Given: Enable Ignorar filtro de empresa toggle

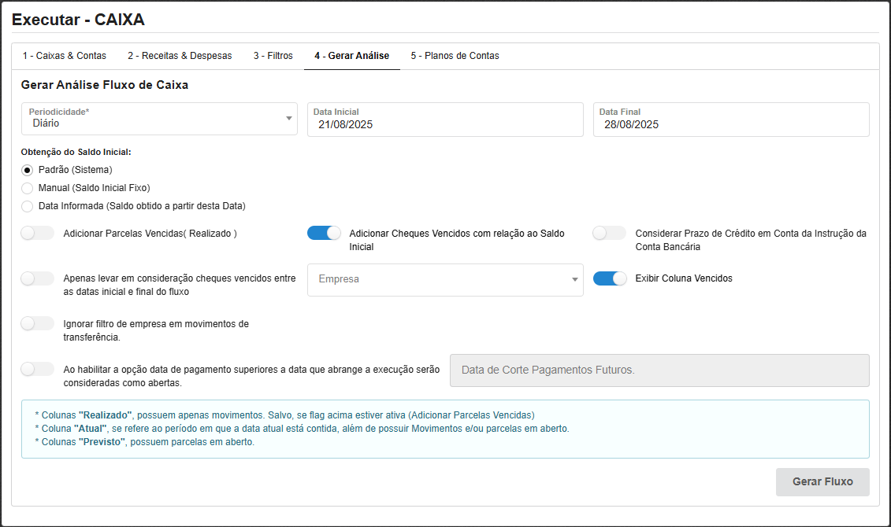Looking at the screenshot, I should pos(38,323).
